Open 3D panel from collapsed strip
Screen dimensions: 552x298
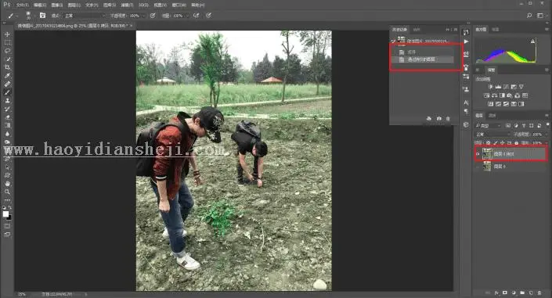point(466,124)
